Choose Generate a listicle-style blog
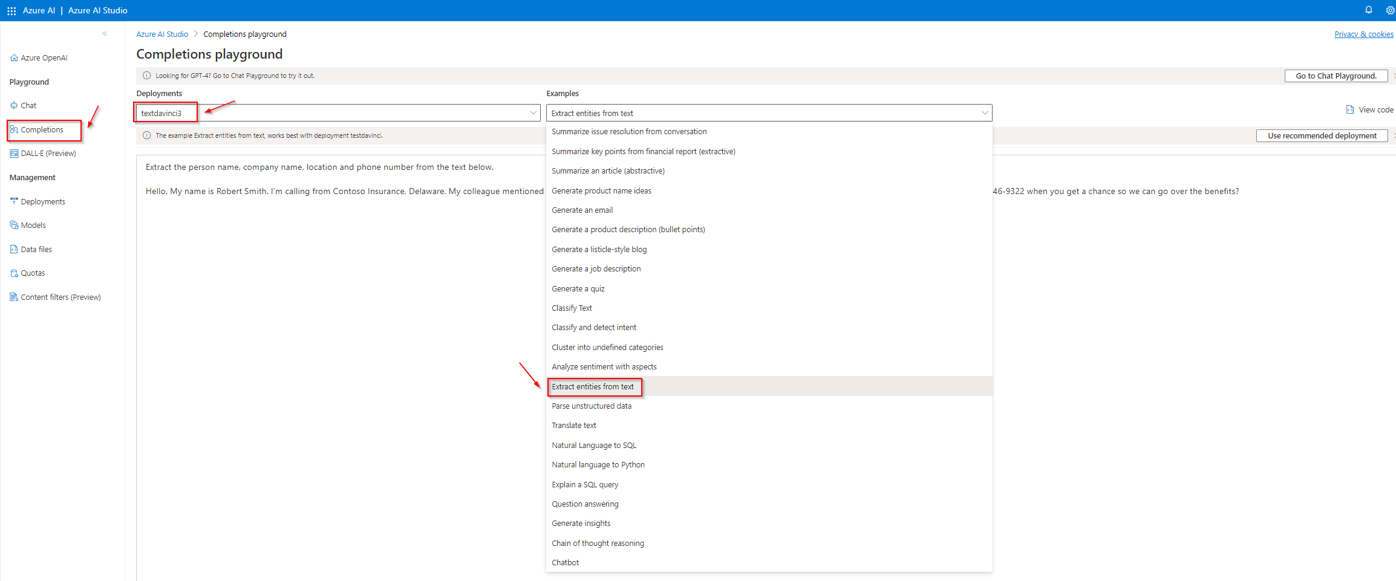Viewport: 1396px width, 581px height. pyautogui.click(x=769, y=249)
